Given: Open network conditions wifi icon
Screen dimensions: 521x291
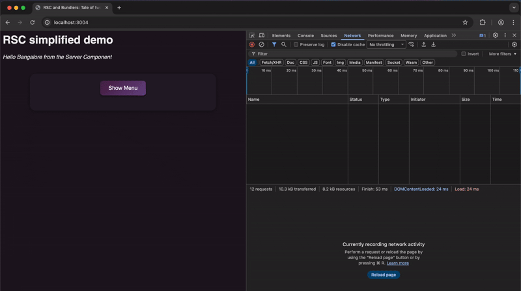Looking at the screenshot, I should tap(412, 45).
